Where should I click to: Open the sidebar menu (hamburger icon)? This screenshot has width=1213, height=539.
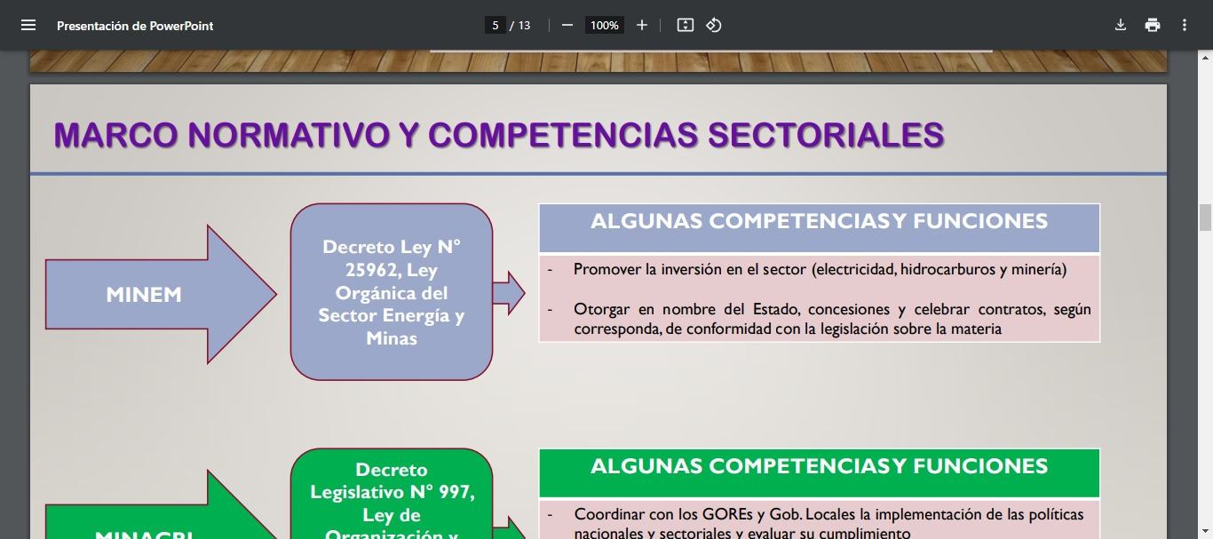[28, 25]
